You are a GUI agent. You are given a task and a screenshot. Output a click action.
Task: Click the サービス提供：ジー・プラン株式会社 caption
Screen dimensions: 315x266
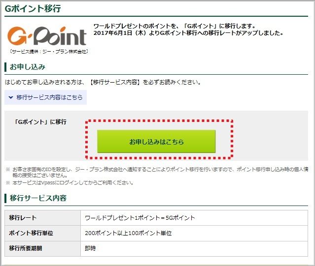pos(49,52)
